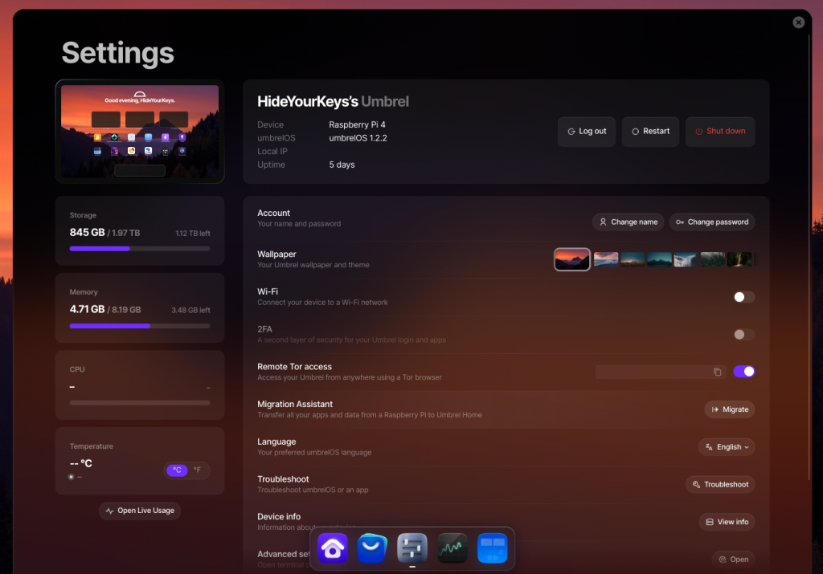Screen dimensions: 823x574
Task: Click the 'Raspberry Pi 4' device text
Action: point(357,124)
